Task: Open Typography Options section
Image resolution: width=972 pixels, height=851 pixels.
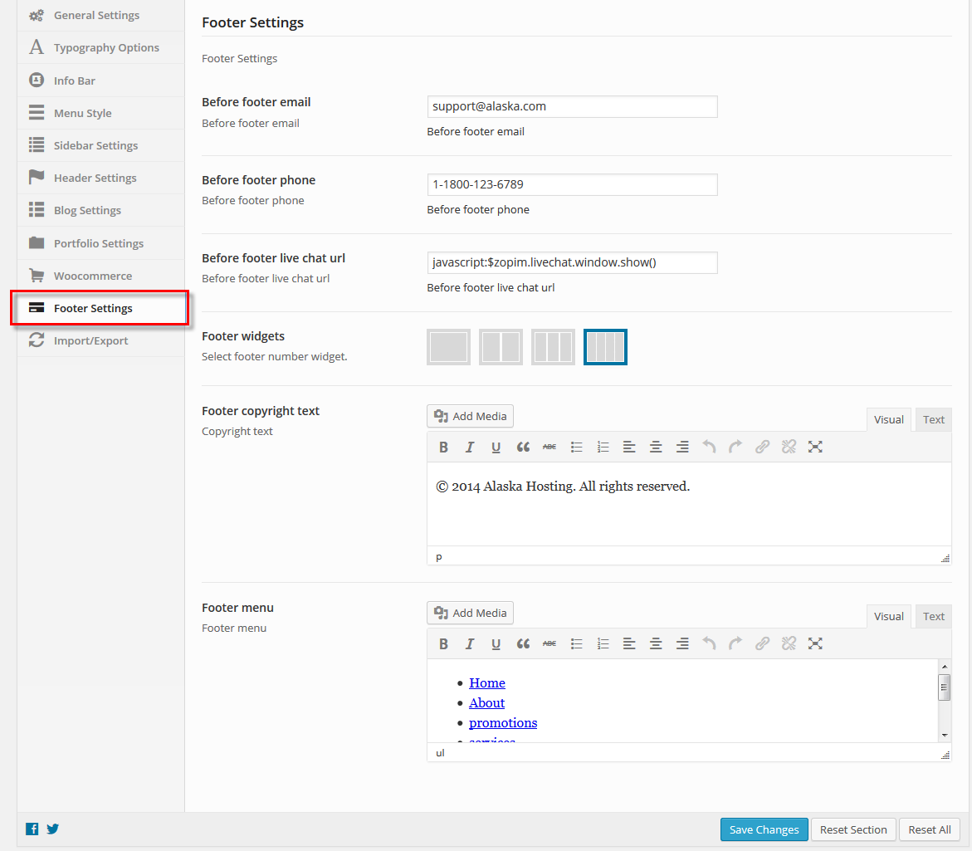Action: pos(100,47)
